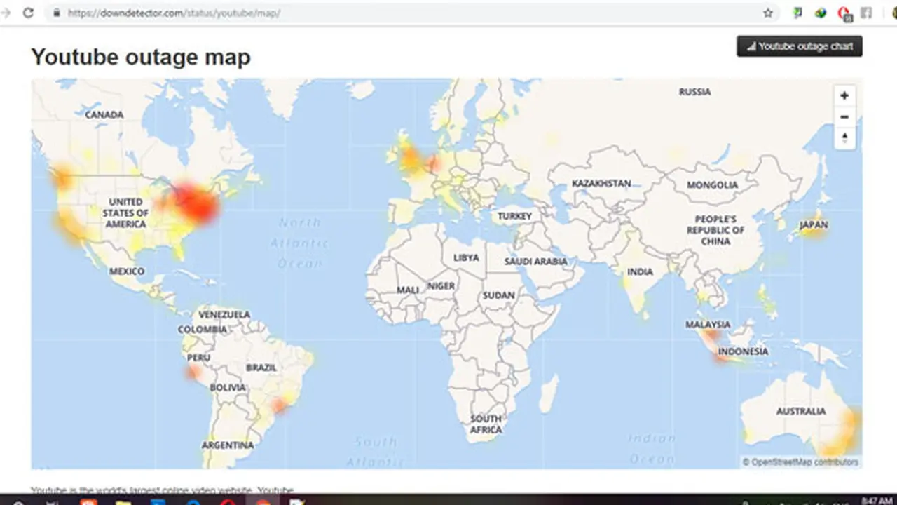The image size is (897, 505).
Task: Click the TURKEY label on the map
Action: click(x=515, y=216)
